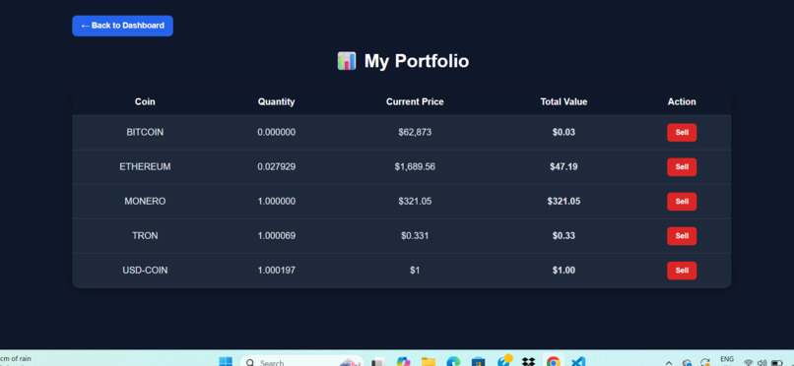Image resolution: width=794 pixels, height=366 pixels.
Task: Click the Current Price column header
Action: (415, 101)
